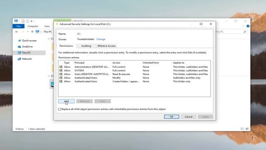Image resolution: width=266 pixels, height=150 pixels.
Task: Collapse the Folders group chevron in Explorer
Action: [49, 39]
